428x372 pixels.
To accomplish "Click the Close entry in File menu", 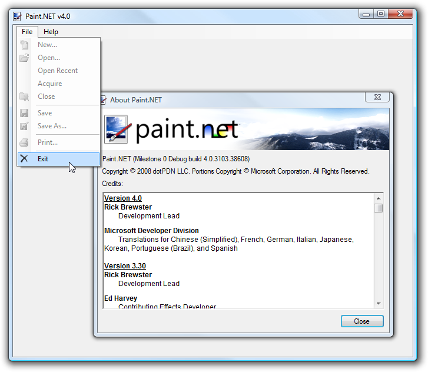I will [x=59, y=97].
